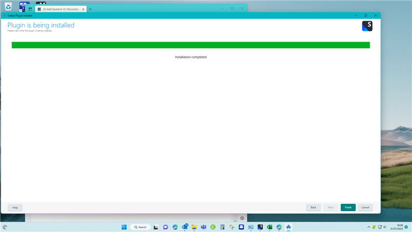Open the Chat app in the taskbar
The width and height of the screenshot is (412, 232).
(166, 227)
